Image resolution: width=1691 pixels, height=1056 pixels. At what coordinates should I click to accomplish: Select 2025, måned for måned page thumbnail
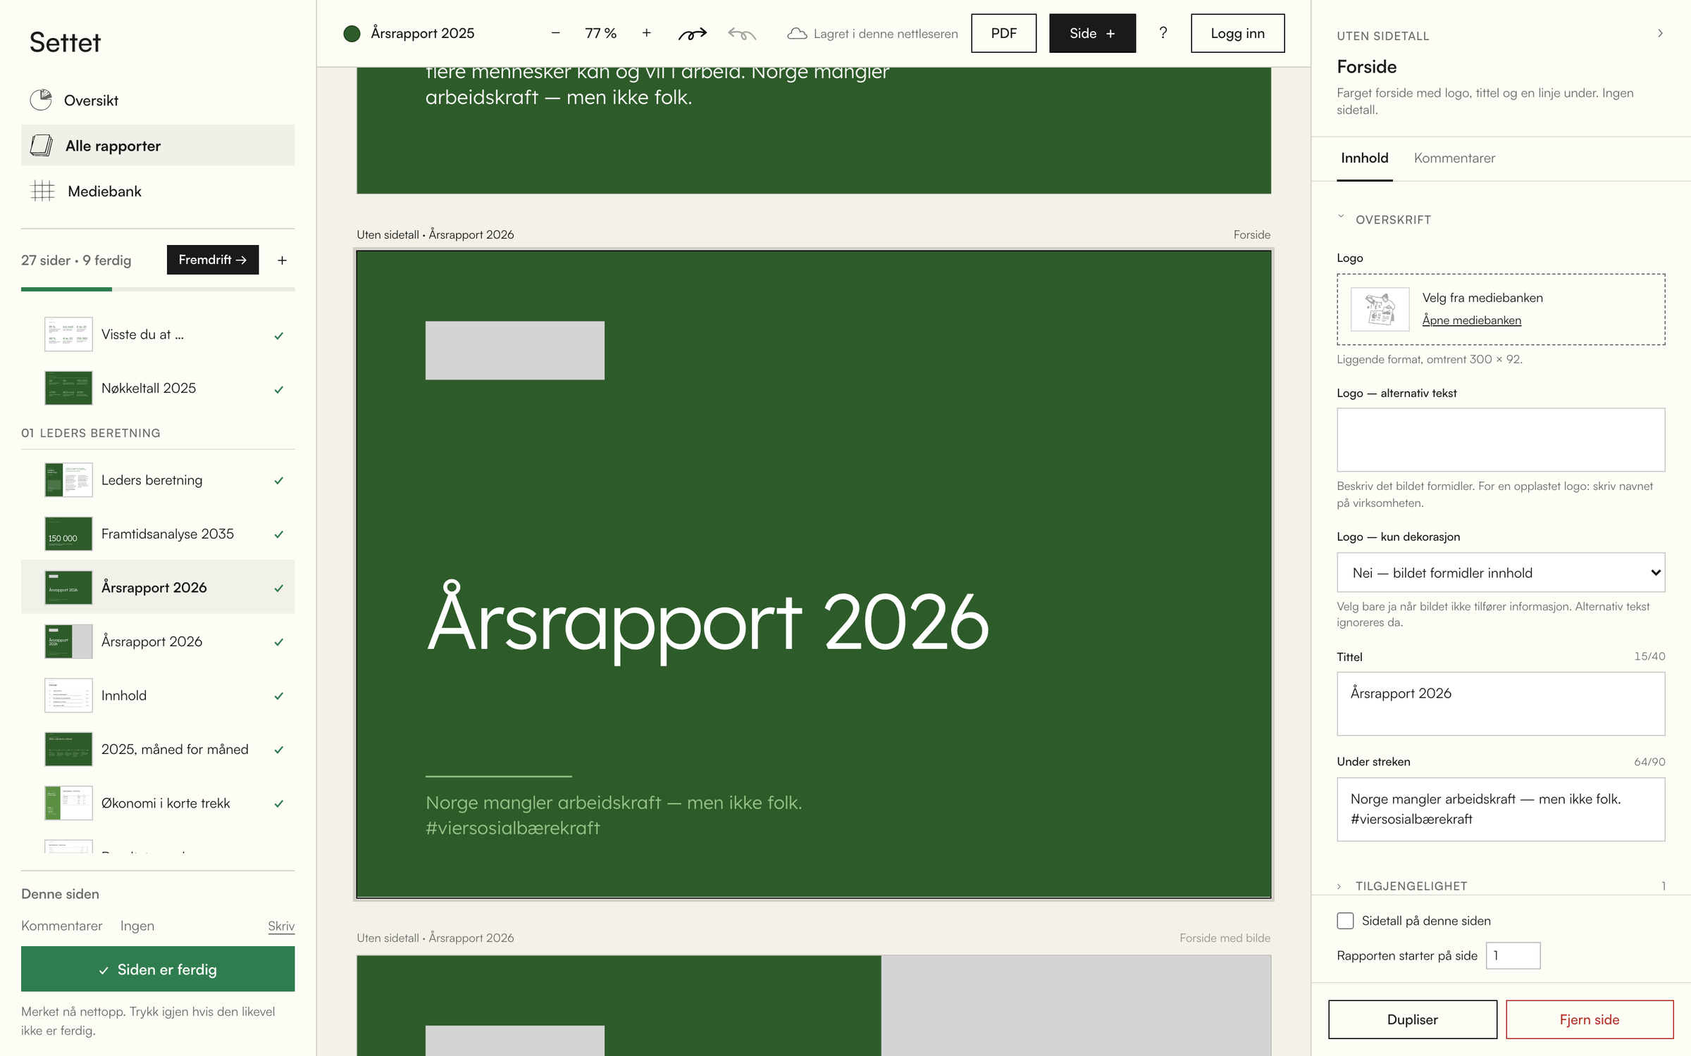[68, 749]
